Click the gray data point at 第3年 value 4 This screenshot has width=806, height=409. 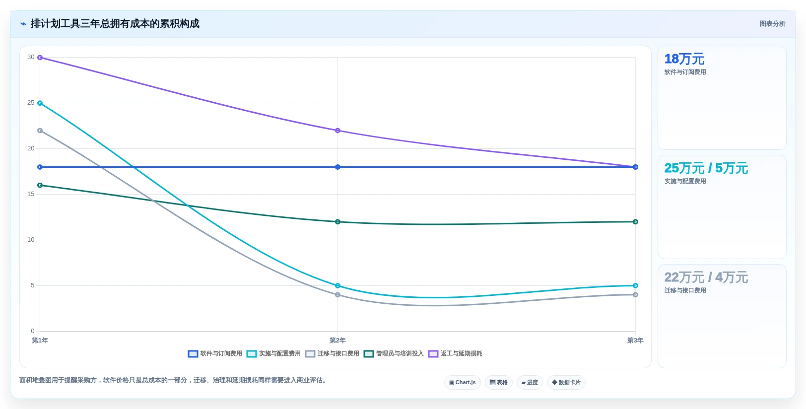(635, 295)
